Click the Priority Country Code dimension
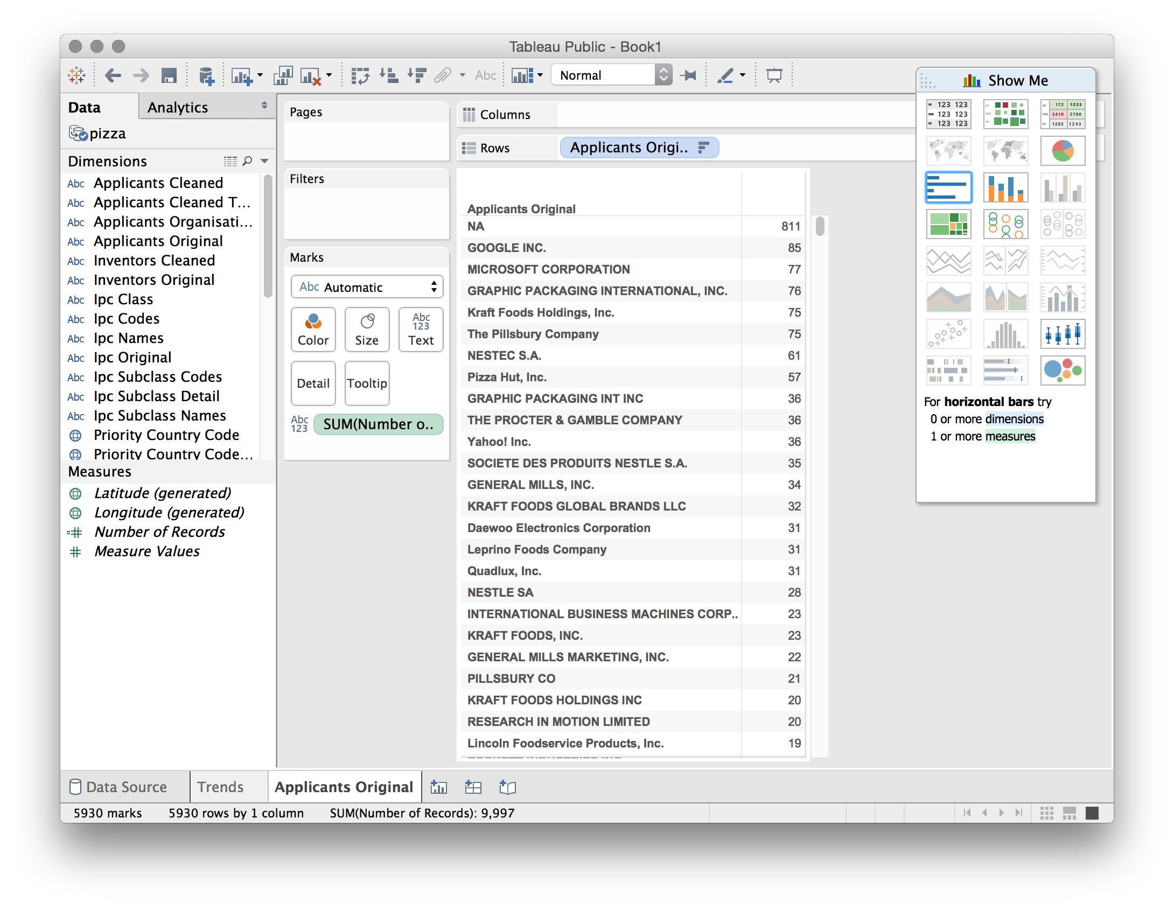Viewport: 1174px width, 909px height. point(166,435)
